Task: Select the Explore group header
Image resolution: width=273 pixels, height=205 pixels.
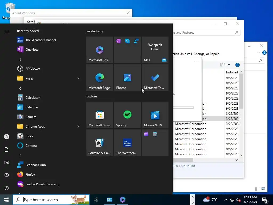Action: click(x=92, y=96)
